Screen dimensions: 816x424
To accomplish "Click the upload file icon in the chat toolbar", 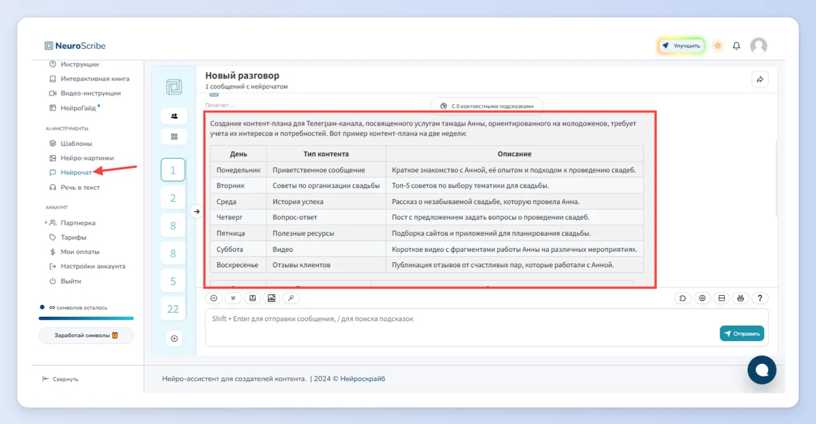I will 252,298.
